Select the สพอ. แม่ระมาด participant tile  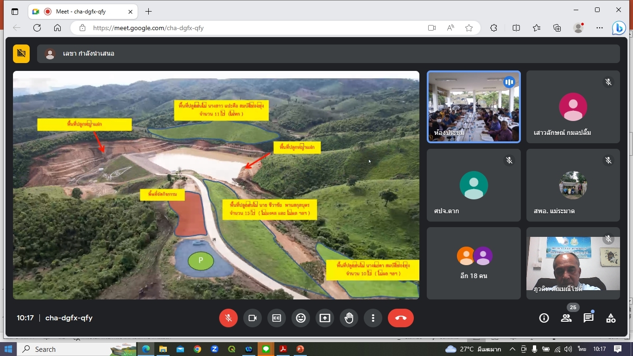pos(573,185)
